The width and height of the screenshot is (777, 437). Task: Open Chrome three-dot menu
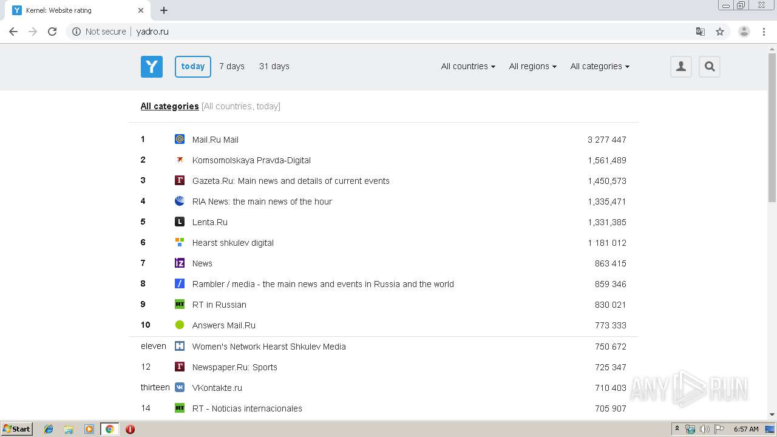coord(764,32)
